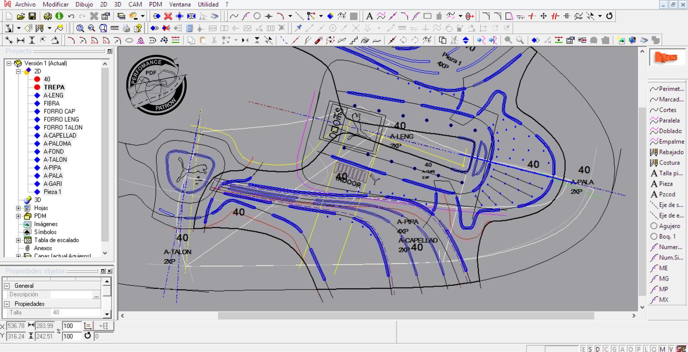The height and width of the screenshot is (352, 688).
Task: Click the scissors cut icon
Action: 214,40
